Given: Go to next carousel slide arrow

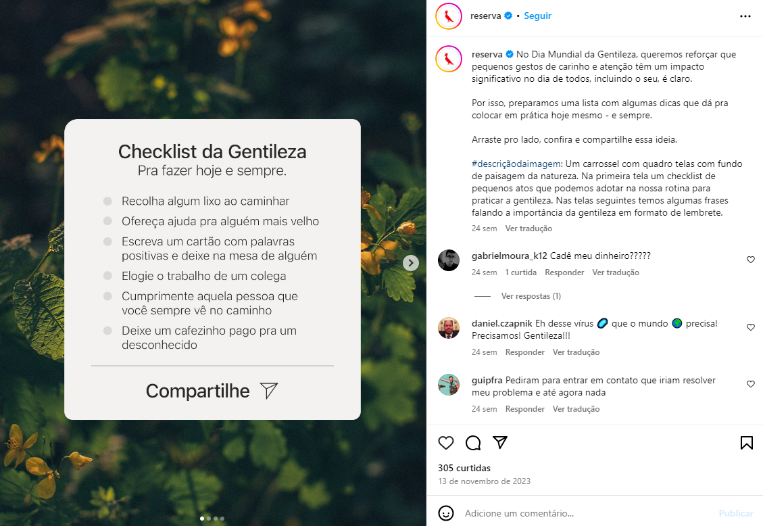Looking at the screenshot, I should [x=411, y=263].
